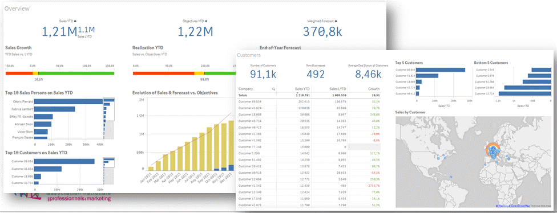Click the 370,8k Weighted Forecast value
557x213 pixels.
click(x=322, y=32)
